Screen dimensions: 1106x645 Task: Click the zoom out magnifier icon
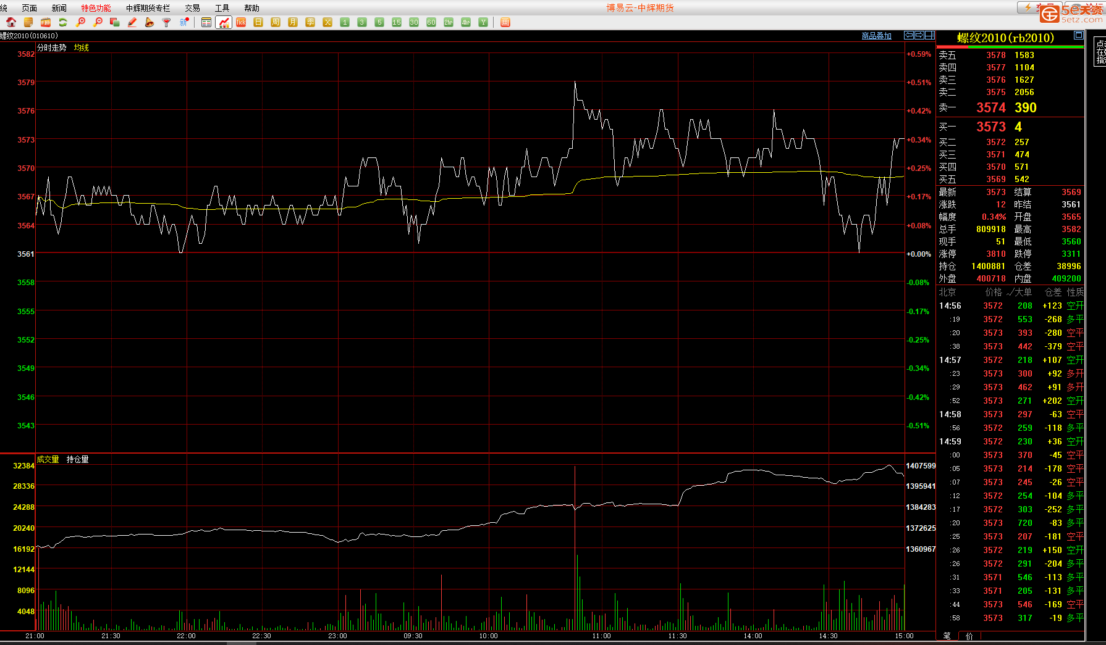tap(98, 22)
